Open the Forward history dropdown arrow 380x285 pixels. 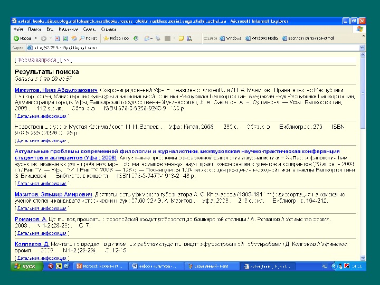[51, 39]
